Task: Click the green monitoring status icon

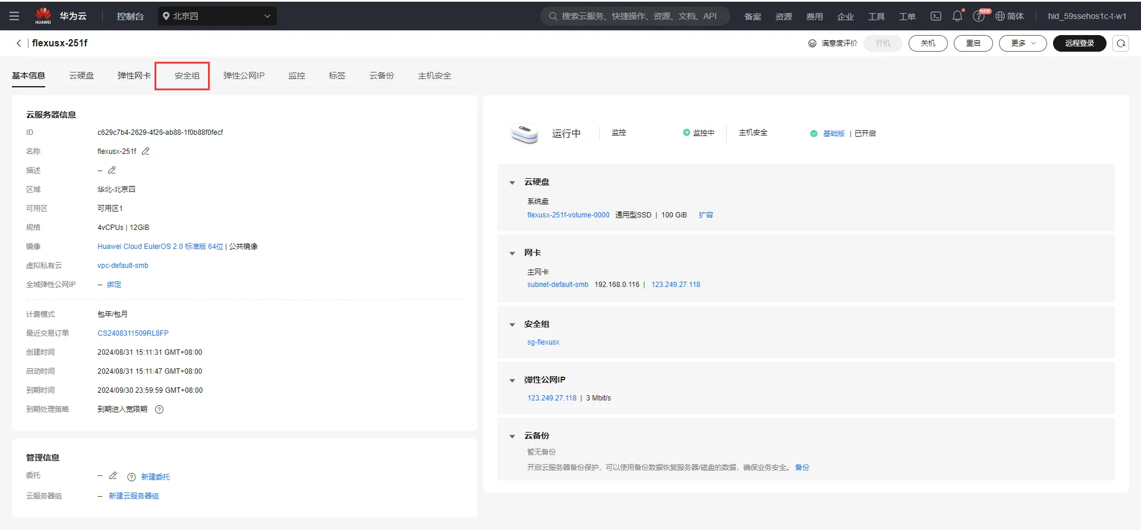Action: point(686,132)
